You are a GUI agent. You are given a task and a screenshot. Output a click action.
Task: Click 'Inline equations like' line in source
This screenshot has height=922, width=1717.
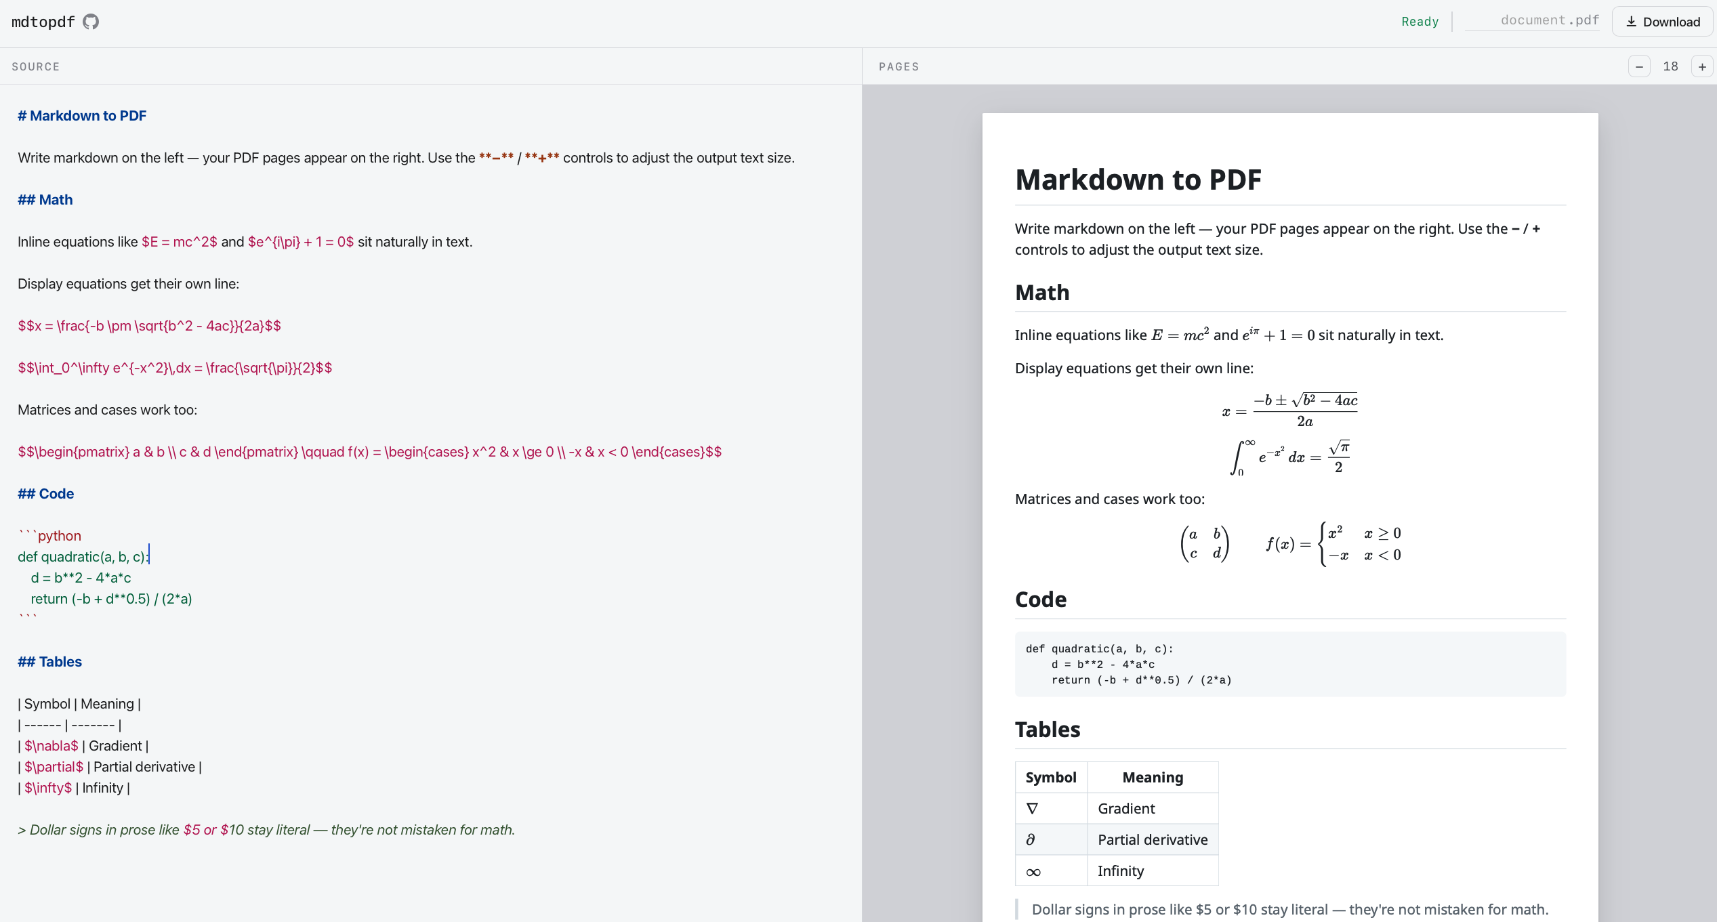245,242
